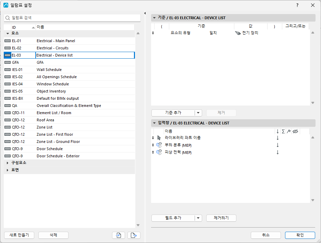
Task: Click 확인 to confirm settings
Action: [x=300, y=235]
